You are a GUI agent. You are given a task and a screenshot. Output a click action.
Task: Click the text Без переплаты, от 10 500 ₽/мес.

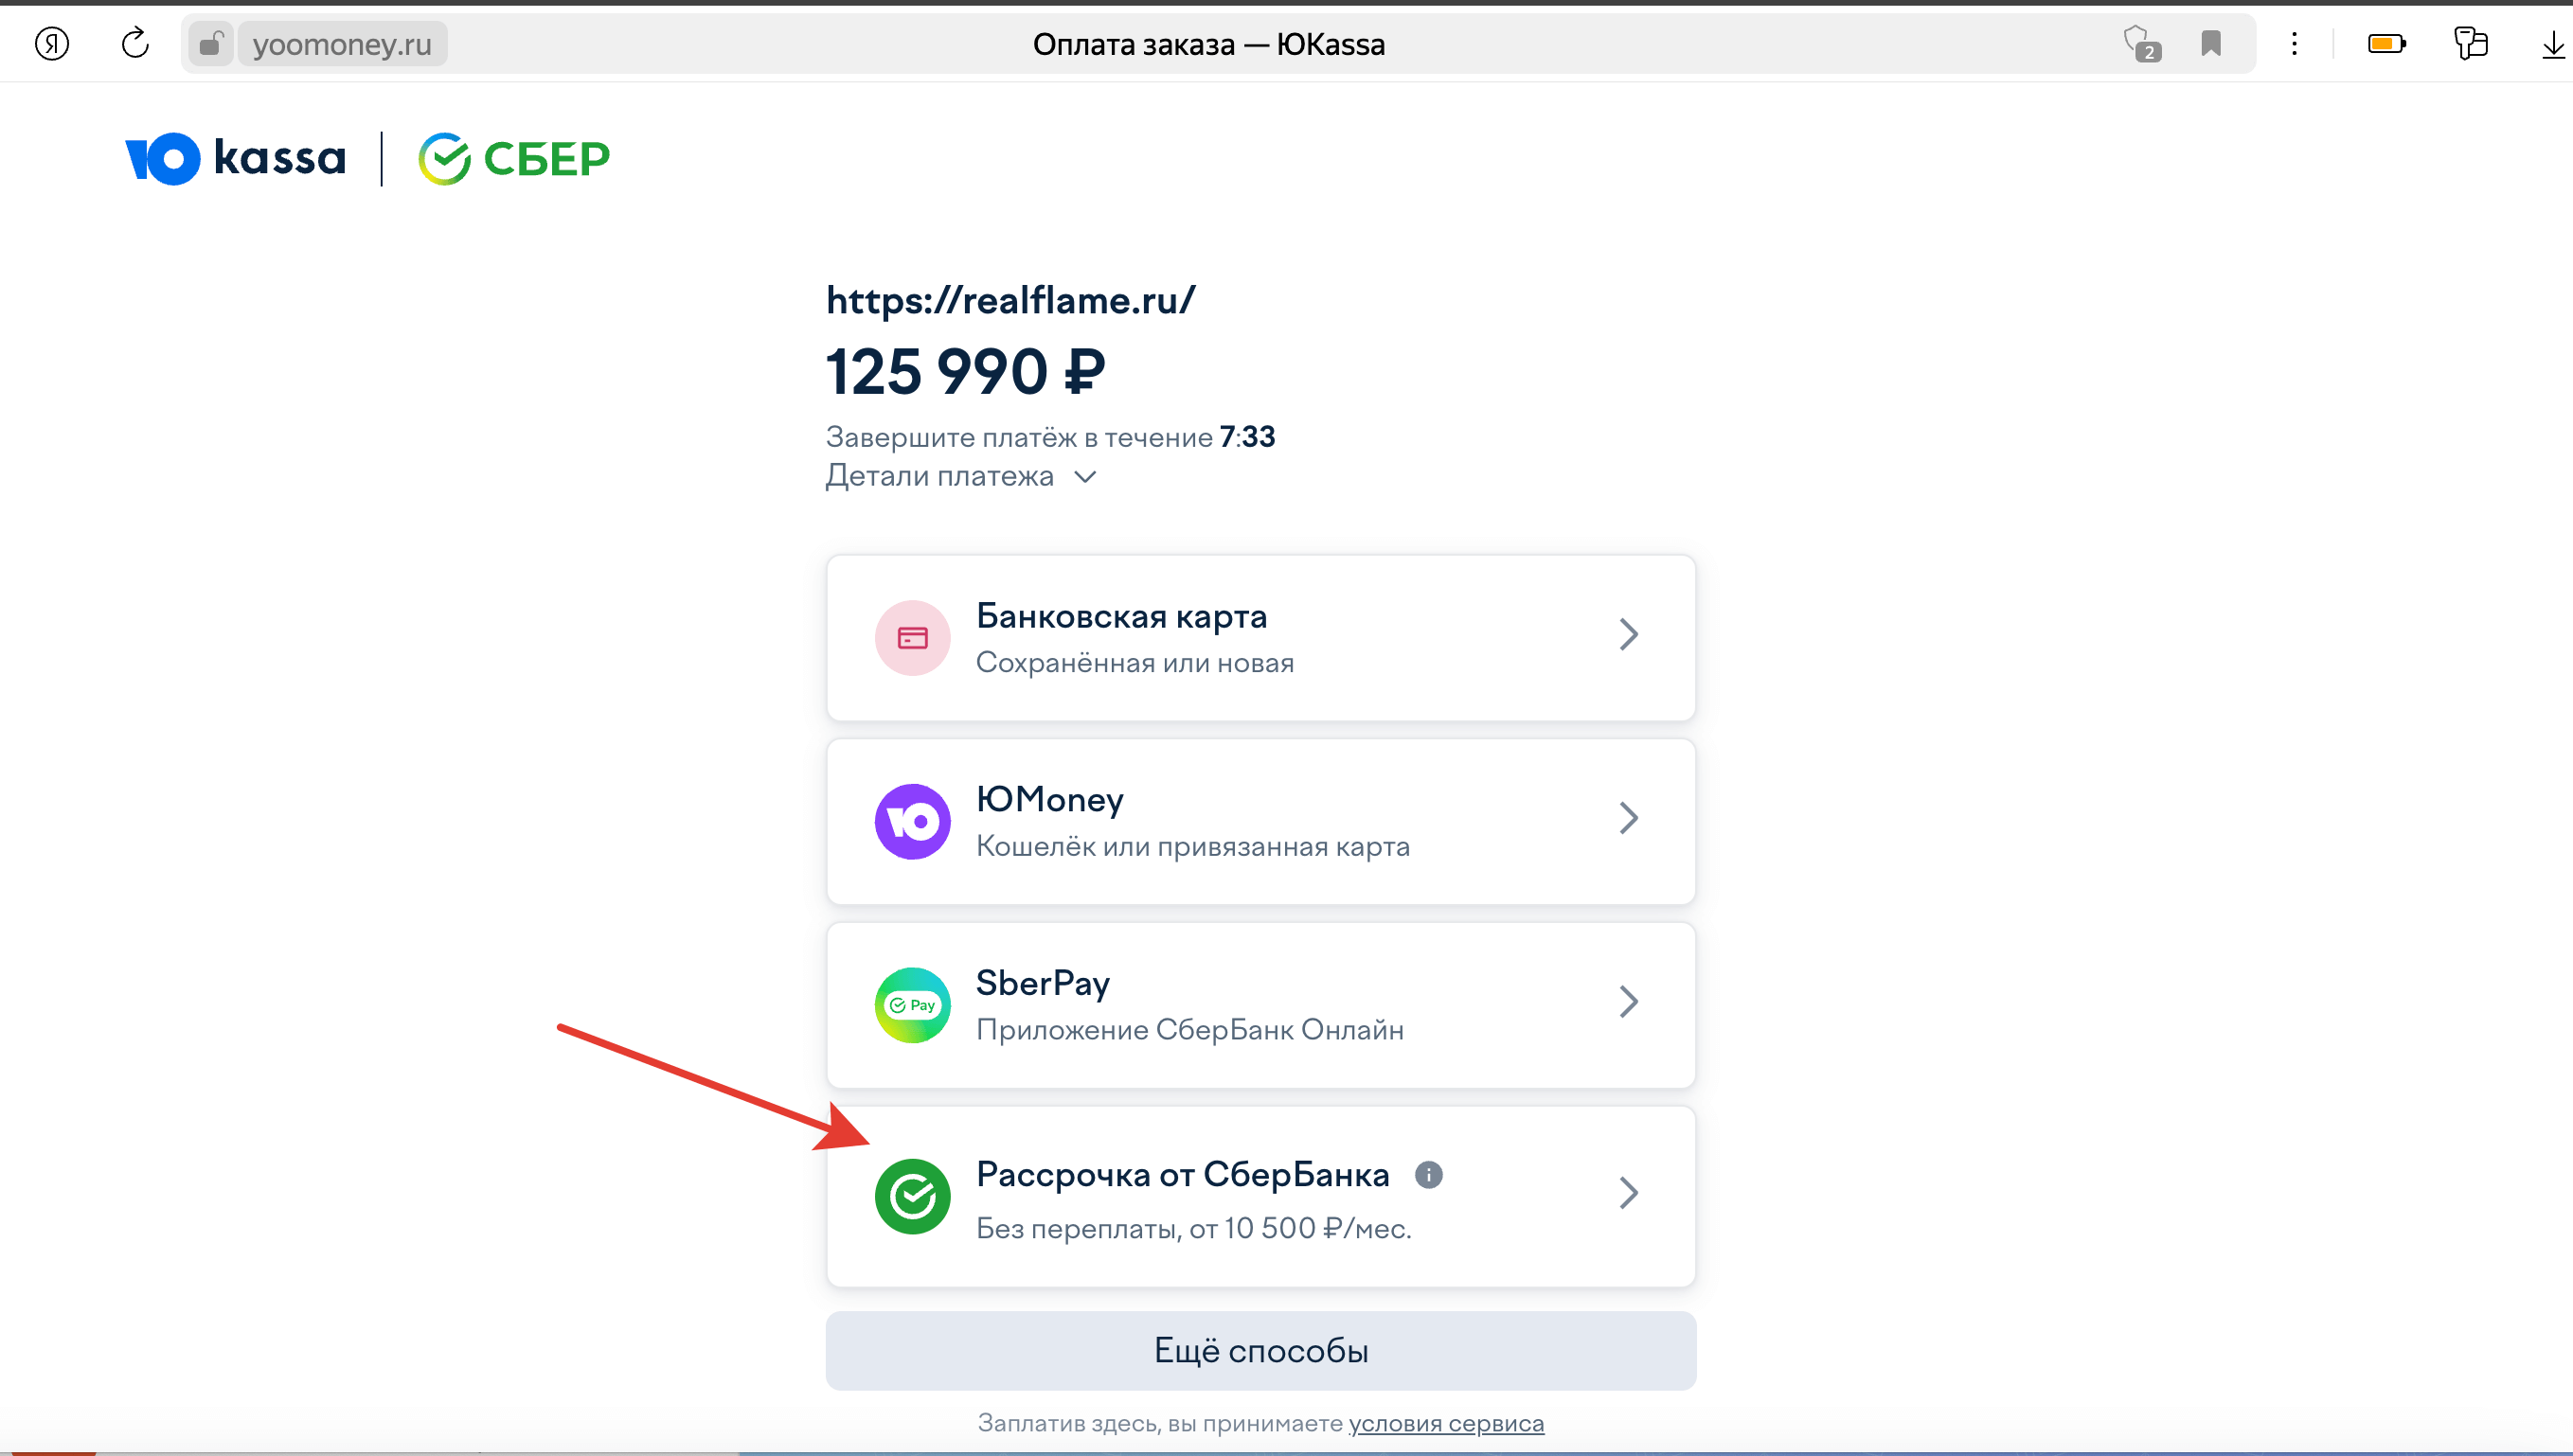pos(1194,1228)
